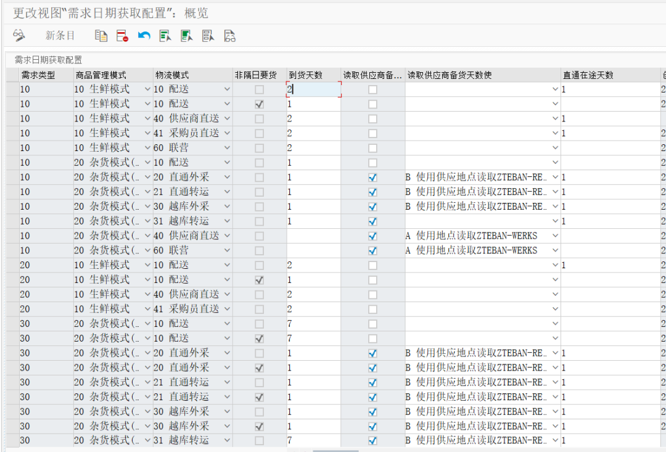Click empty 到货天数 field in type 10 杂货模式 供应商直送 row

coord(313,236)
